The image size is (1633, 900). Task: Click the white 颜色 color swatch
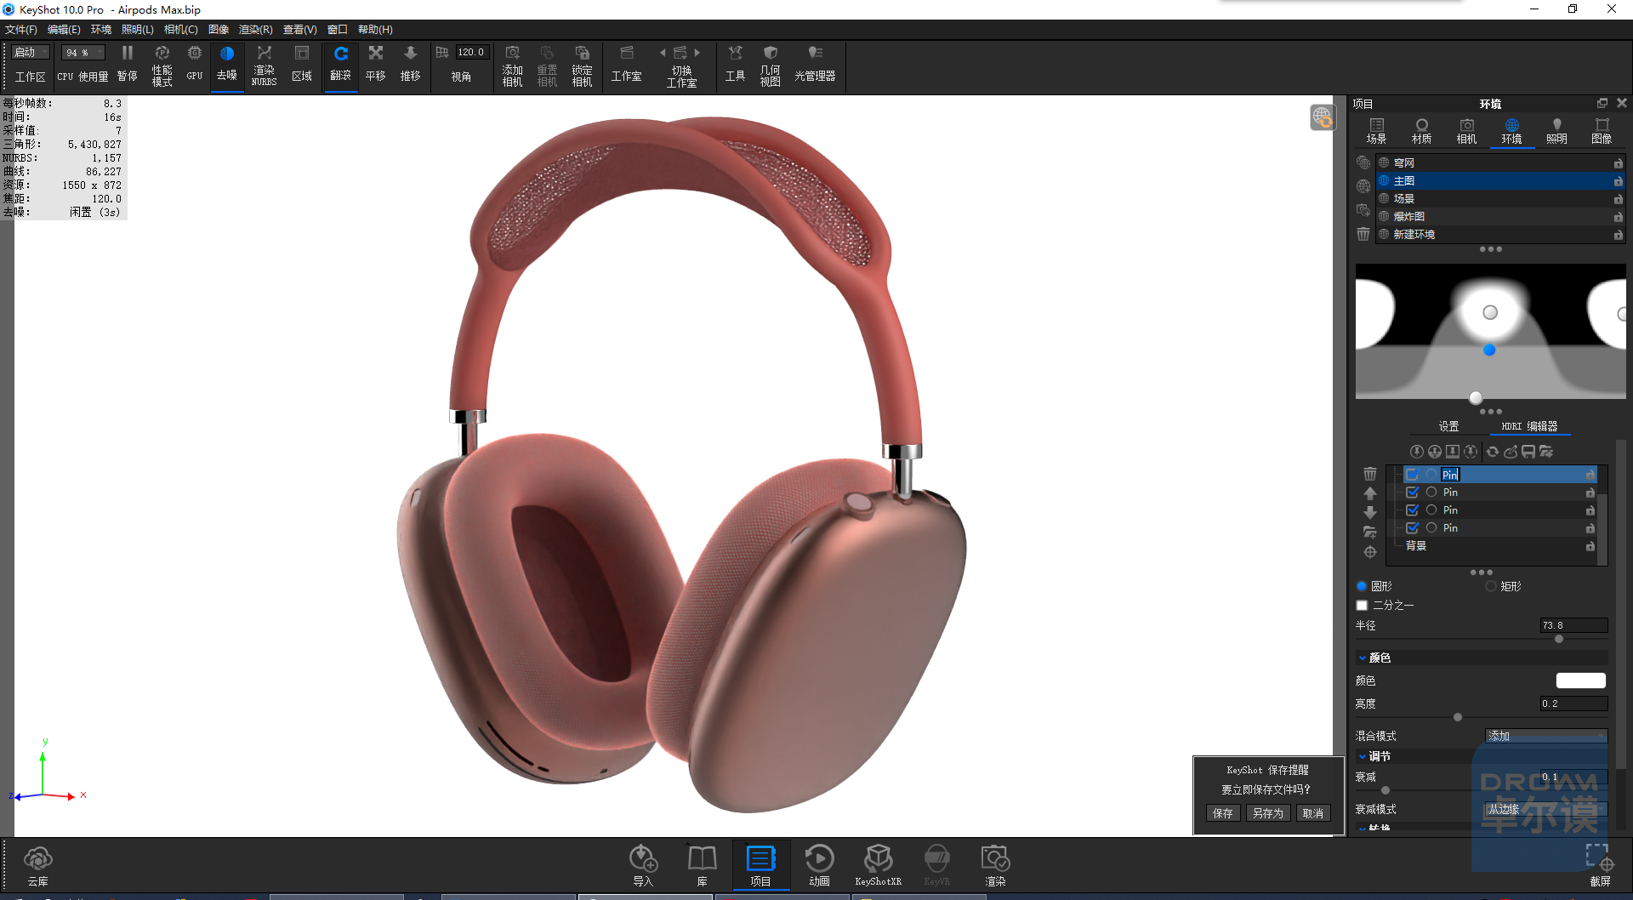(1580, 681)
